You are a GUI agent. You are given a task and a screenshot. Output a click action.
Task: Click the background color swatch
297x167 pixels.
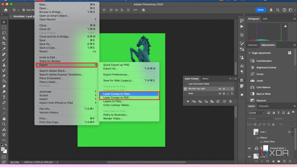(x=6, y=152)
